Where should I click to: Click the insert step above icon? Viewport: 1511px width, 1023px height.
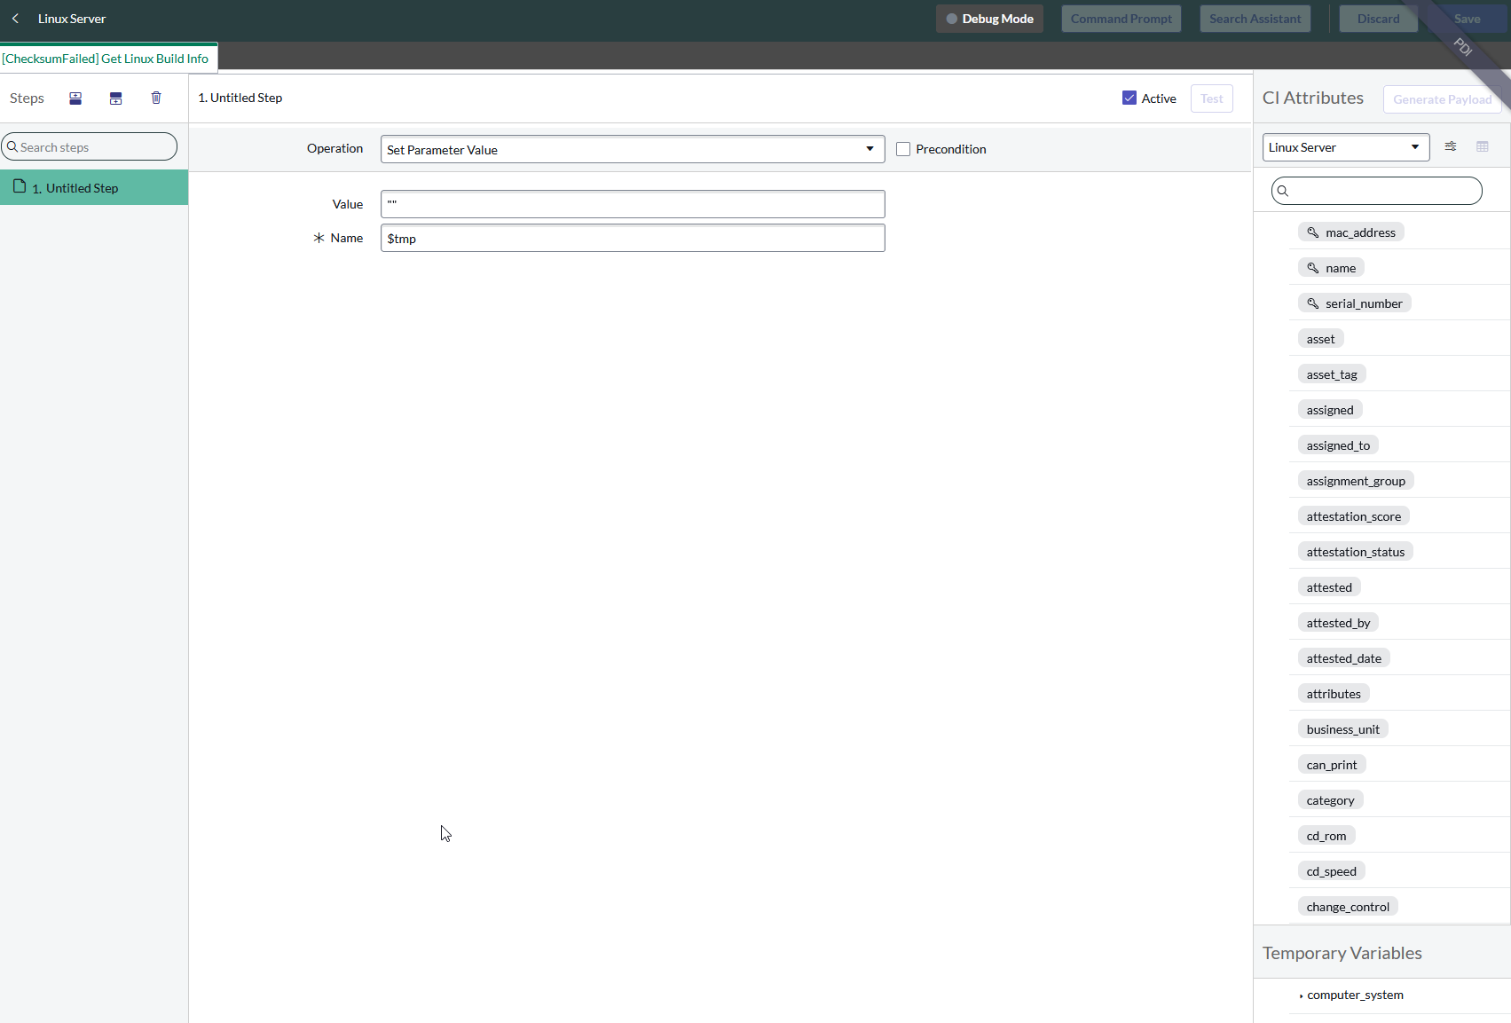[75, 98]
